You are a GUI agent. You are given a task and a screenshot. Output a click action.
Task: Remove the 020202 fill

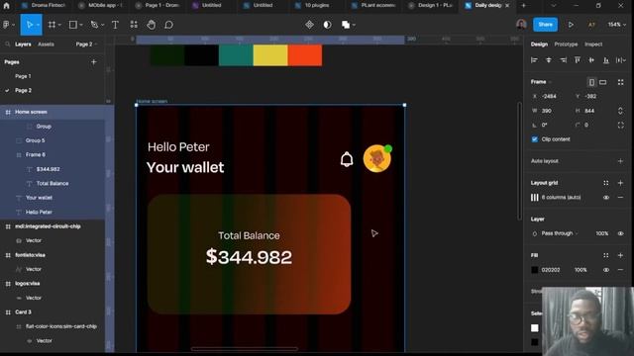coord(621,270)
